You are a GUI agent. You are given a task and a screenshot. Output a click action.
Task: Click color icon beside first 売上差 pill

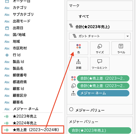pyautogui.click(x=74, y=78)
